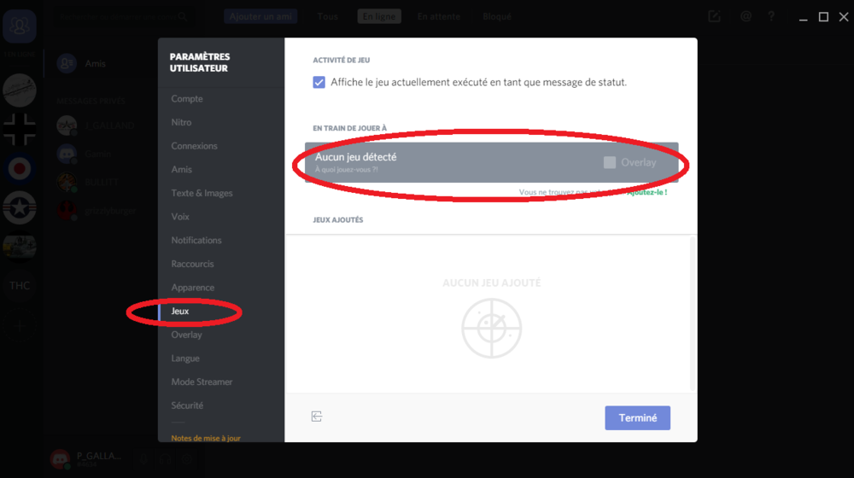This screenshot has height=478, width=854.
Task: Open the Nitro settings section
Action: click(x=181, y=122)
